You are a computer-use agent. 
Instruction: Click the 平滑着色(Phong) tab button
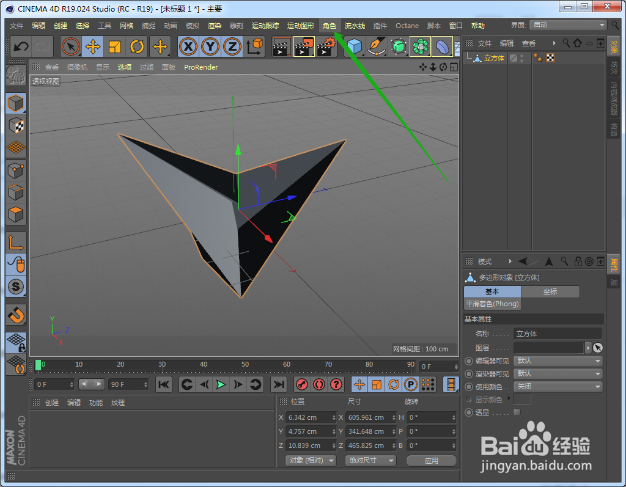tap(492, 304)
